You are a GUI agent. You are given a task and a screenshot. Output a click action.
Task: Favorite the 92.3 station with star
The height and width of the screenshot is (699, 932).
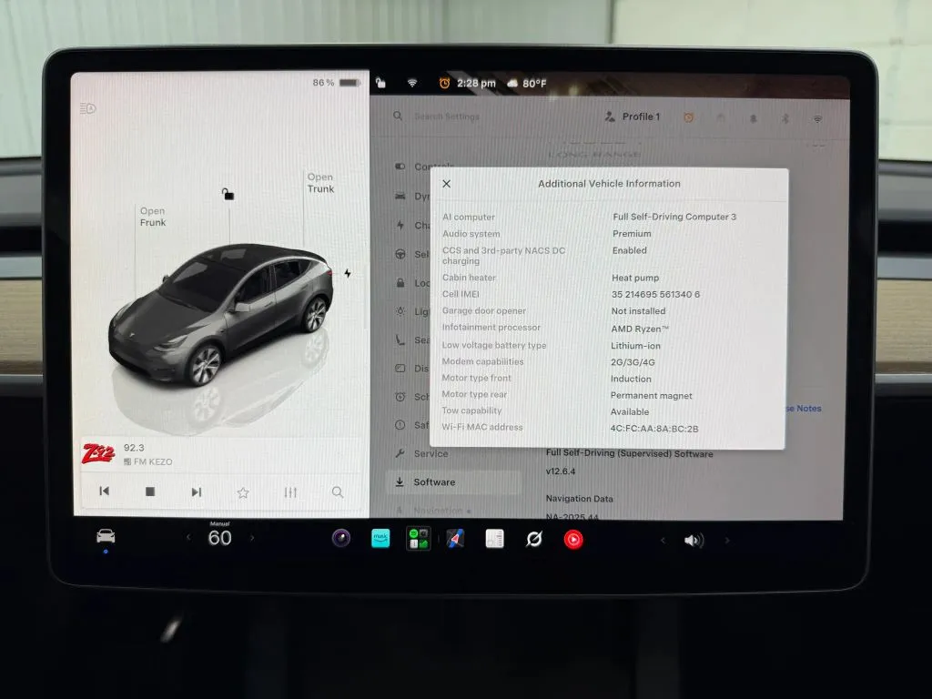[x=243, y=492]
